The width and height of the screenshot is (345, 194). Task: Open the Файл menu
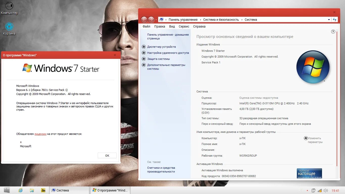point(146,27)
